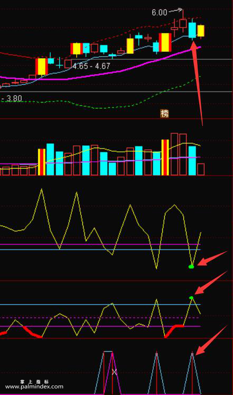Select the first red-yellow candle left of 4.65 label
Viewport: 233px width, 395px height.
(x=41, y=67)
